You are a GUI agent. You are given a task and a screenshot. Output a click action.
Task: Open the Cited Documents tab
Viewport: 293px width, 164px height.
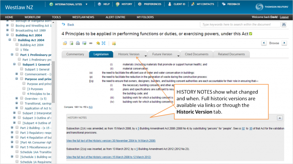coord(196,54)
